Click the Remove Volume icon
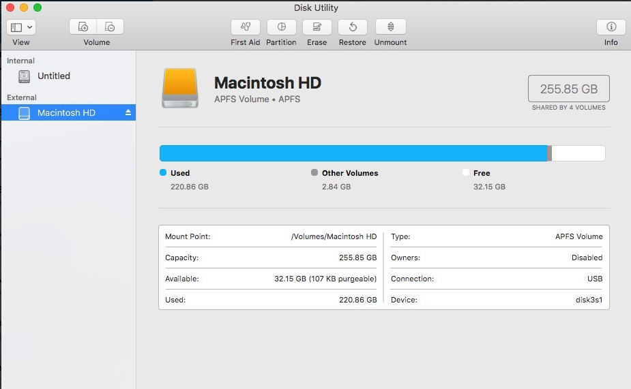 110,27
